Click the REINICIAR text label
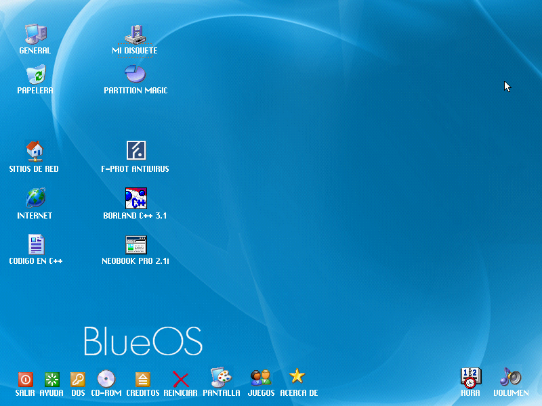 pos(180,393)
